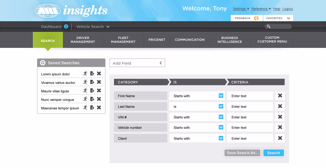Remove the VIN # criteria row
The height and width of the screenshot is (168, 326).
(280, 117)
